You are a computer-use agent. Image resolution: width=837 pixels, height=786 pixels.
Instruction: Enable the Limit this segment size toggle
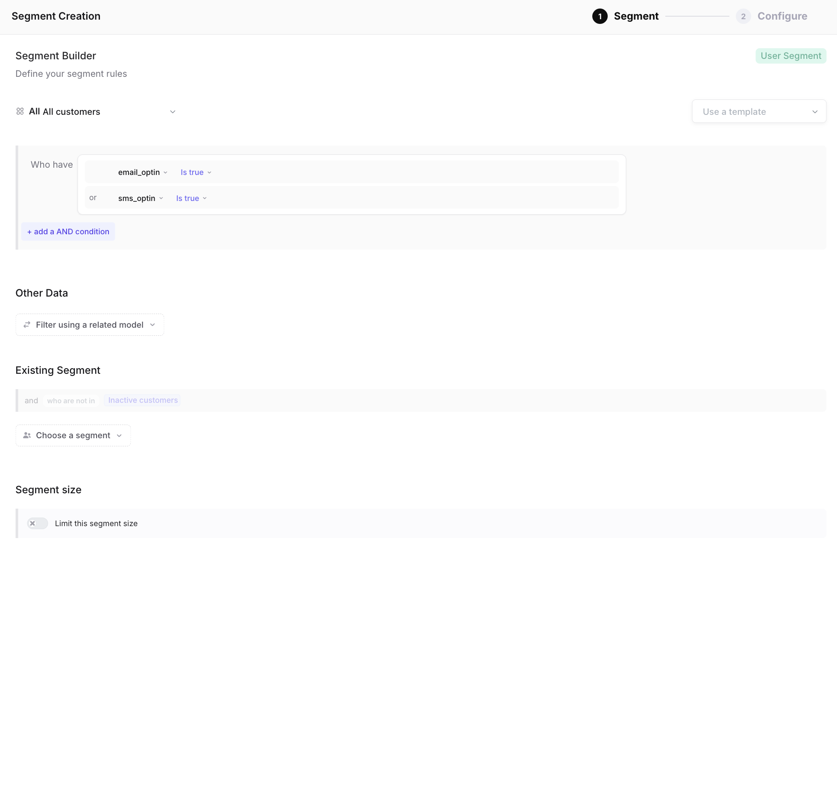[x=38, y=523]
